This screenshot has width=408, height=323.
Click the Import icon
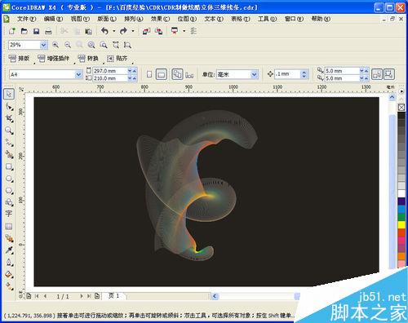pyautogui.click(x=146, y=31)
